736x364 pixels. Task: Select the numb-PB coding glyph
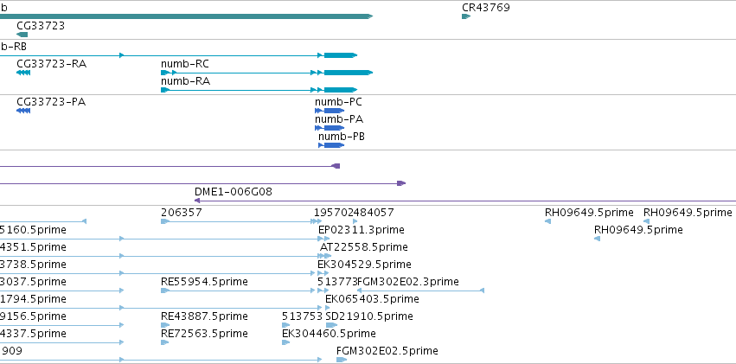click(x=331, y=145)
